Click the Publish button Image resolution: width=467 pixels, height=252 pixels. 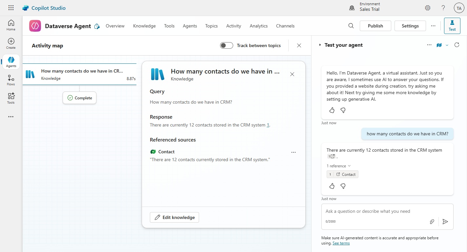[x=375, y=26]
